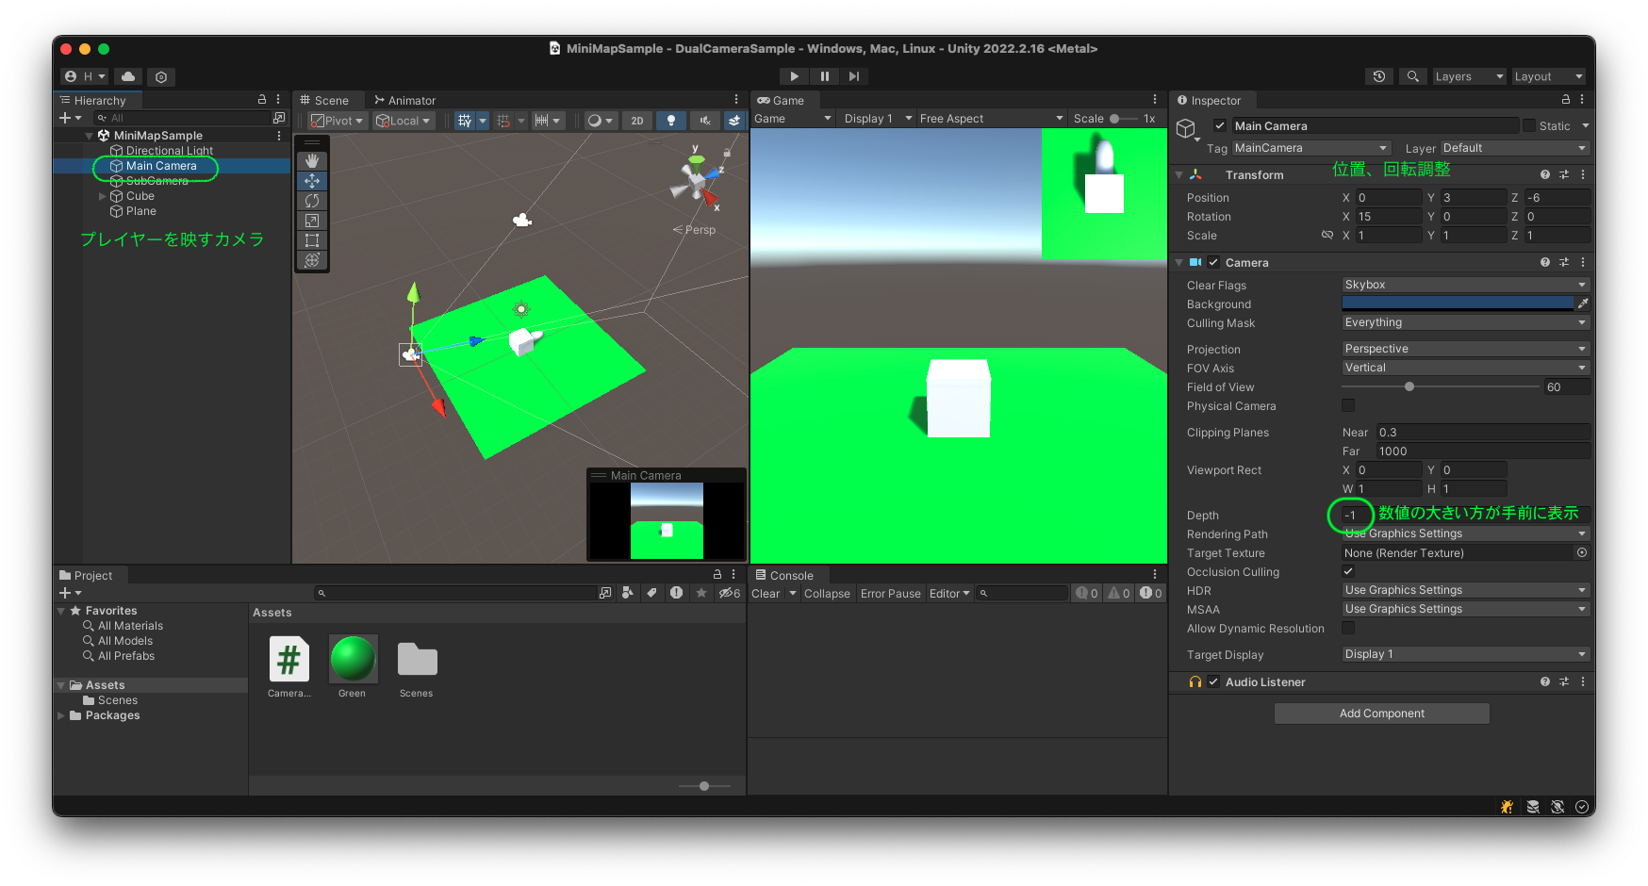Select the Hand pan tool in Scene view
This screenshot has width=1648, height=886.
point(312,160)
